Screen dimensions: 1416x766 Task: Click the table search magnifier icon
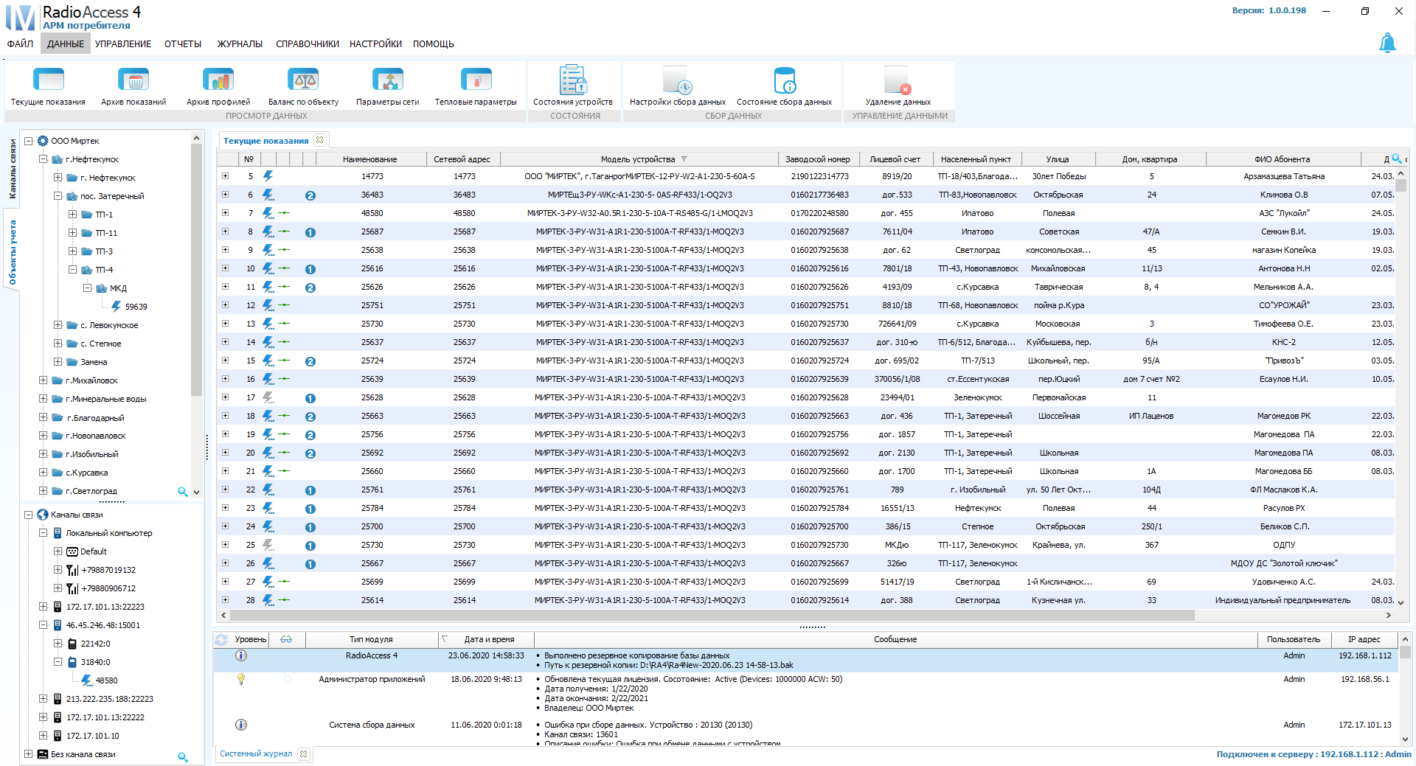1396,159
